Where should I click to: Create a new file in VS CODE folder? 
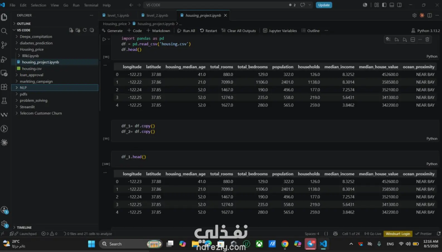(x=71, y=30)
